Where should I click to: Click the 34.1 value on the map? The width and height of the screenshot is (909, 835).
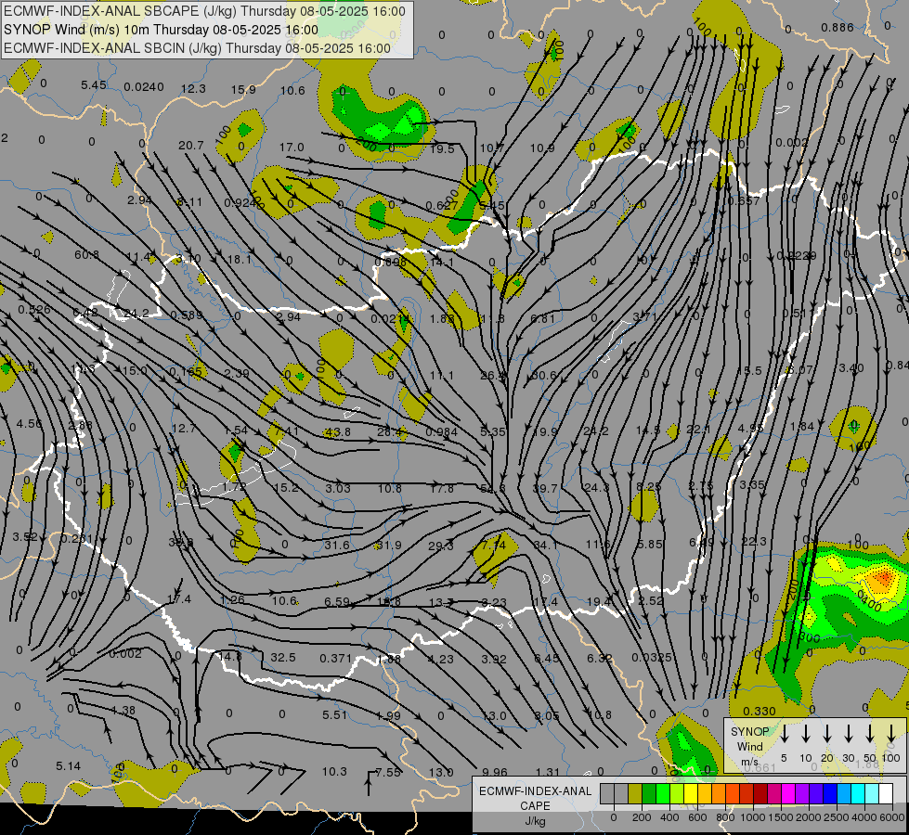(x=545, y=545)
